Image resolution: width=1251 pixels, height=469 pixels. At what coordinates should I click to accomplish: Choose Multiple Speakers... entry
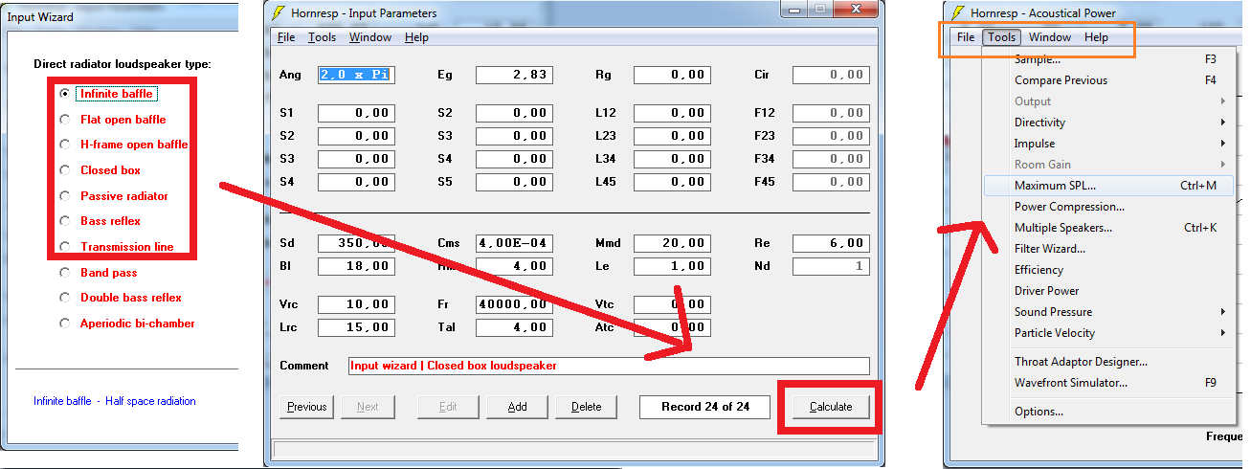(x=1107, y=228)
